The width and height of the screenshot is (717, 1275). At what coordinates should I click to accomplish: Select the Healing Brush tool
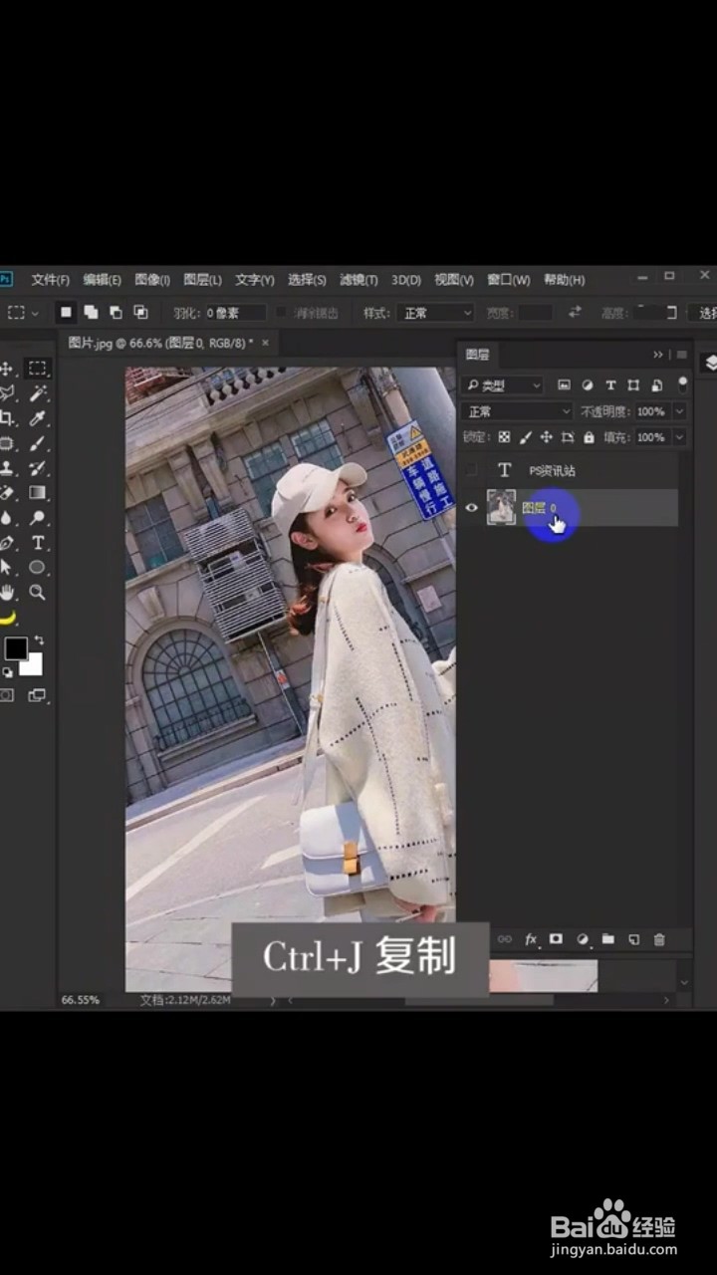[7, 443]
